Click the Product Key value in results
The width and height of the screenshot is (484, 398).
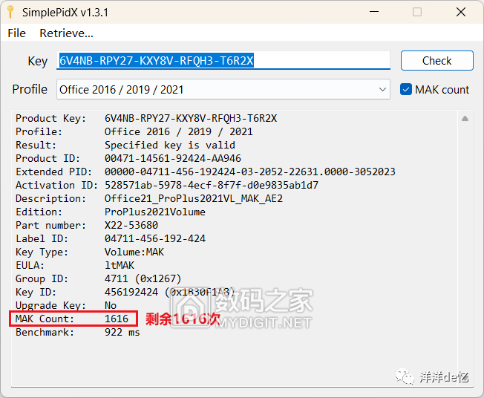(x=191, y=118)
